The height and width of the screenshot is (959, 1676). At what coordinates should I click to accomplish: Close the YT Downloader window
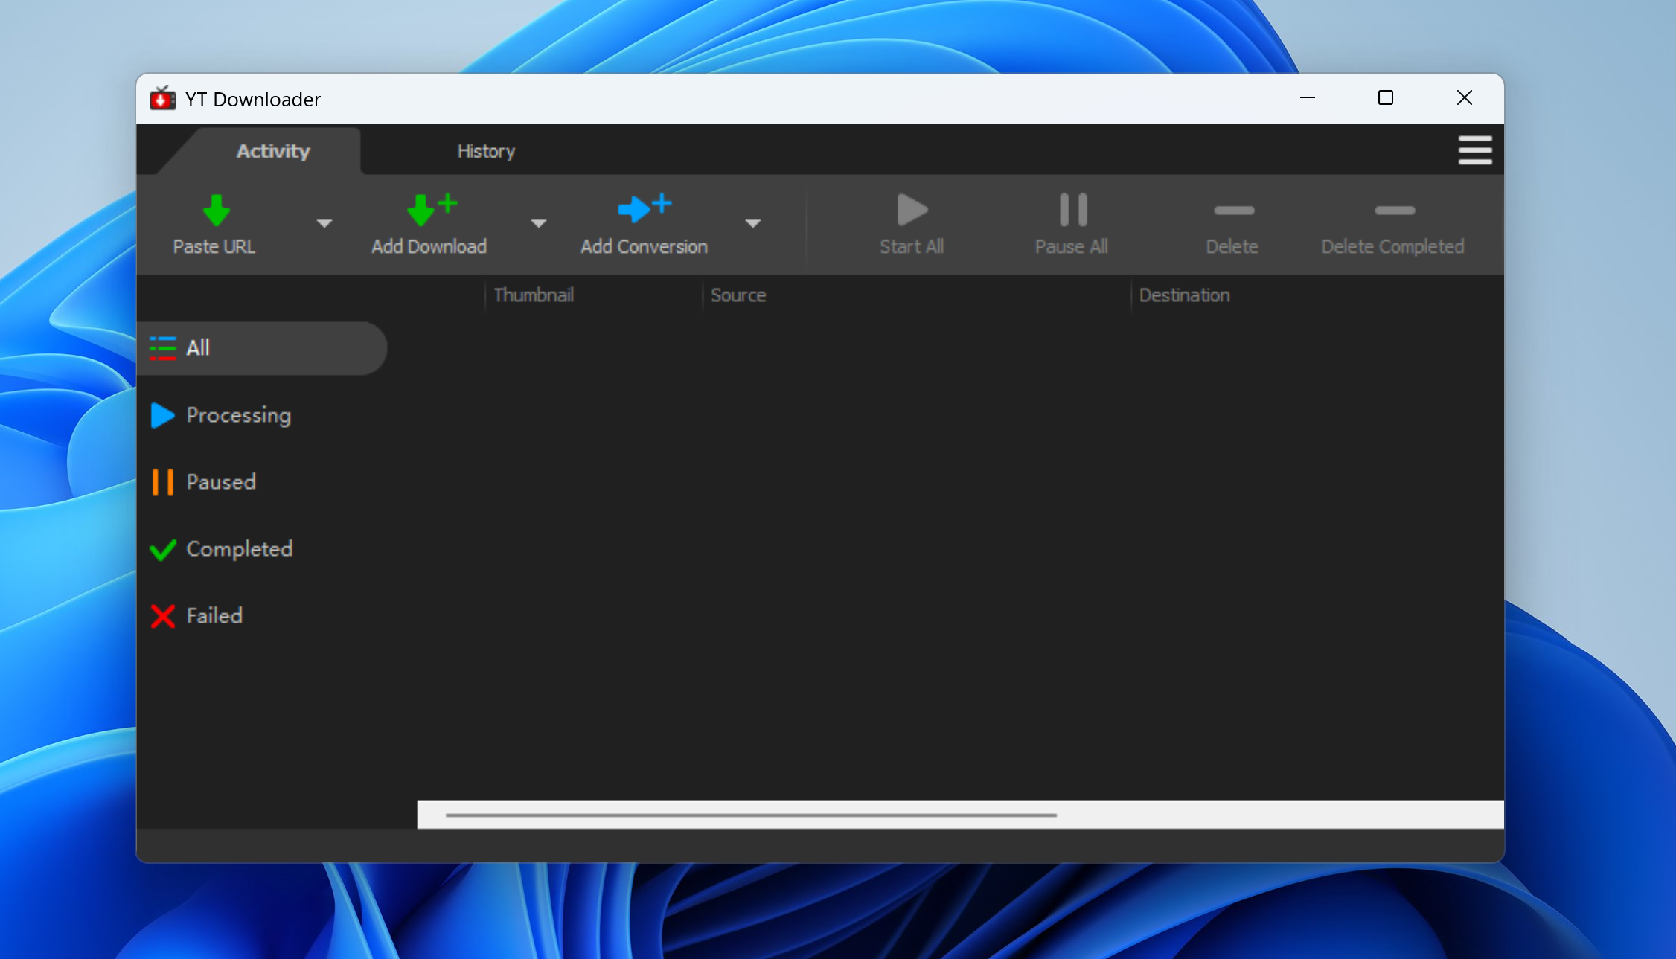pyautogui.click(x=1464, y=98)
